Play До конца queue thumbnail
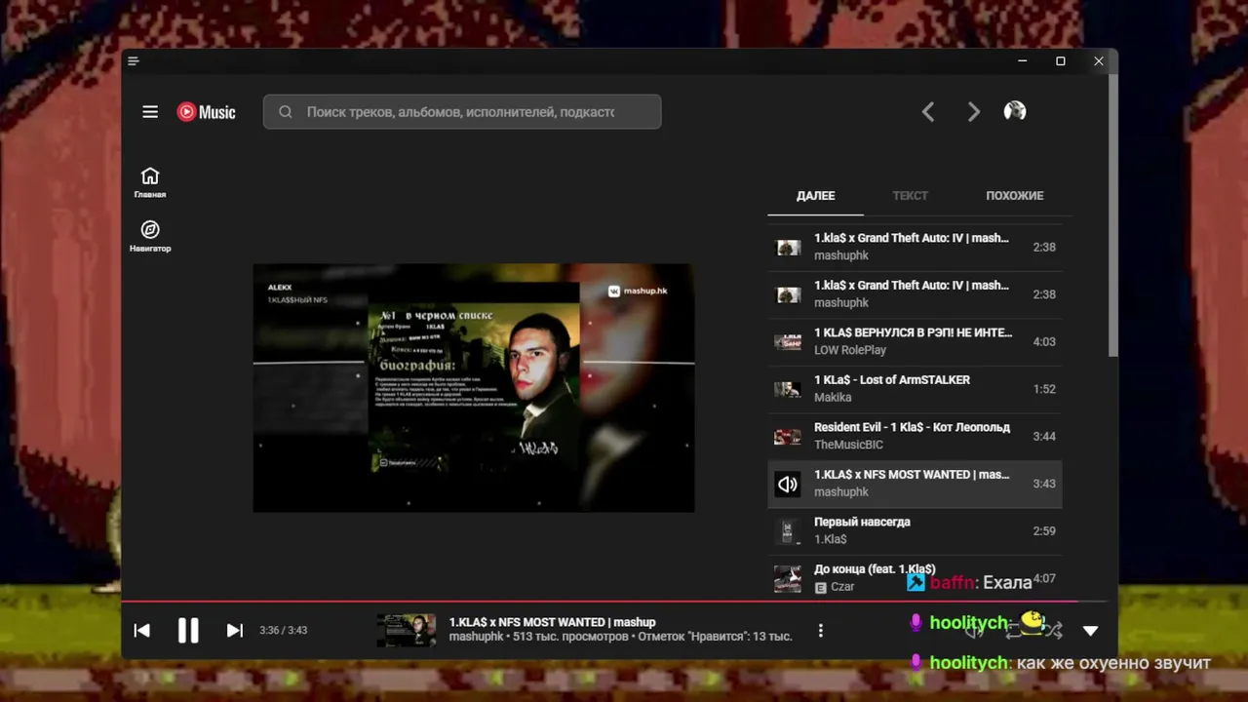The width and height of the screenshot is (1248, 702). (x=788, y=578)
